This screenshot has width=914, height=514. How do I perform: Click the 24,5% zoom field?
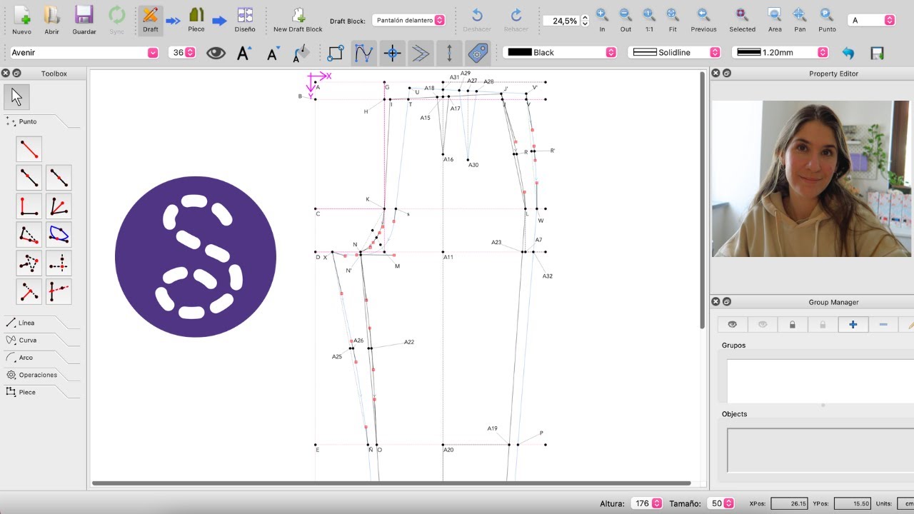(561, 21)
